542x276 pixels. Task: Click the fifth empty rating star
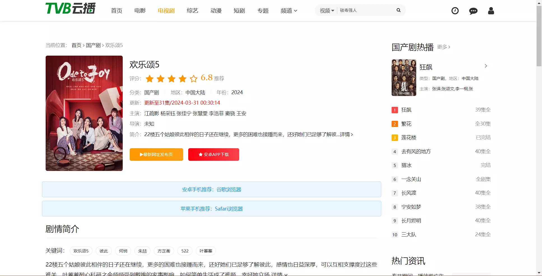click(x=194, y=79)
